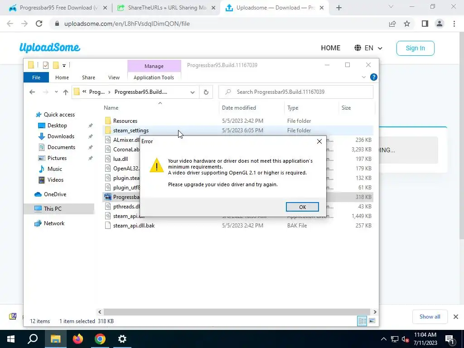
Task: Open the Chrome profile avatar
Action: coord(440,24)
